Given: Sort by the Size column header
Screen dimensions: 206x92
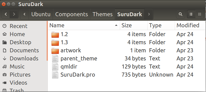Looking at the screenshot, I should pyautogui.click(x=134, y=25).
